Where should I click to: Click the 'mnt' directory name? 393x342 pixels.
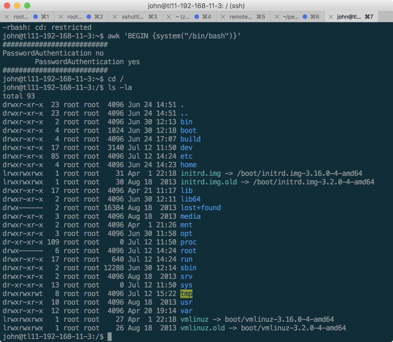[186, 225]
